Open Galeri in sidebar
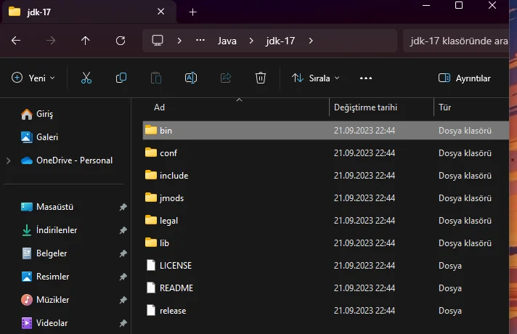Screen dimensions: 517x334 tap(39, 137)
